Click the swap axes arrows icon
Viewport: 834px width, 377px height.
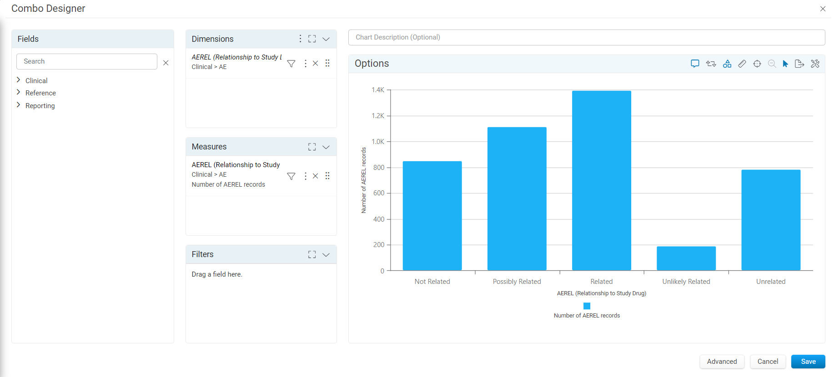click(x=711, y=64)
